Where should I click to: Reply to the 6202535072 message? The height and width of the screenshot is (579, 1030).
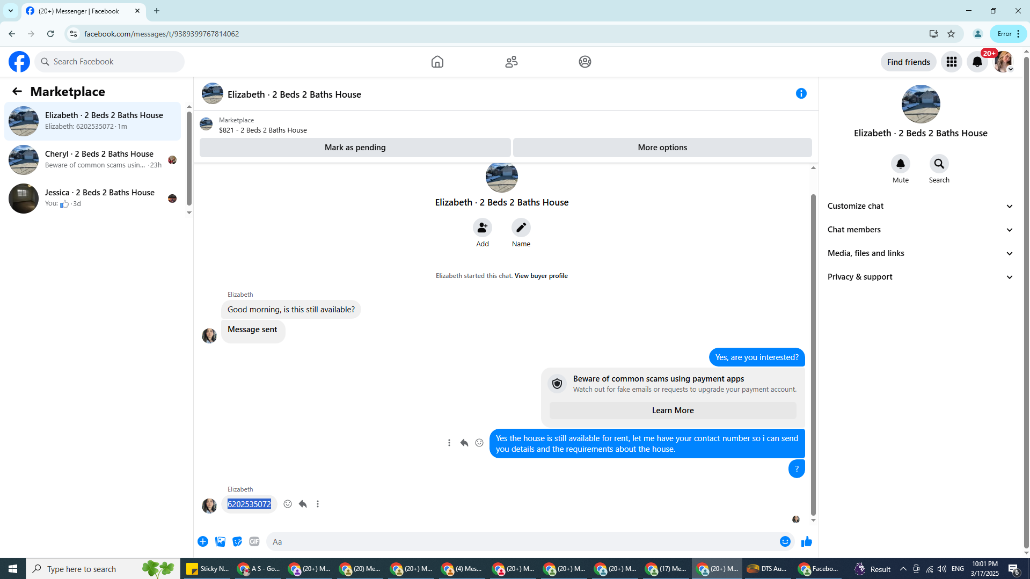click(x=303, y=504)
